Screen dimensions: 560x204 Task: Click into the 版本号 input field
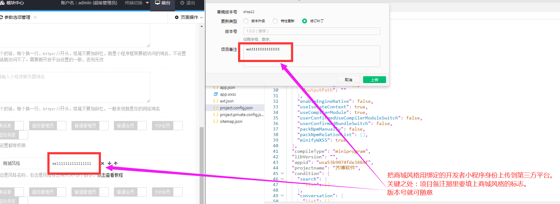311,31
